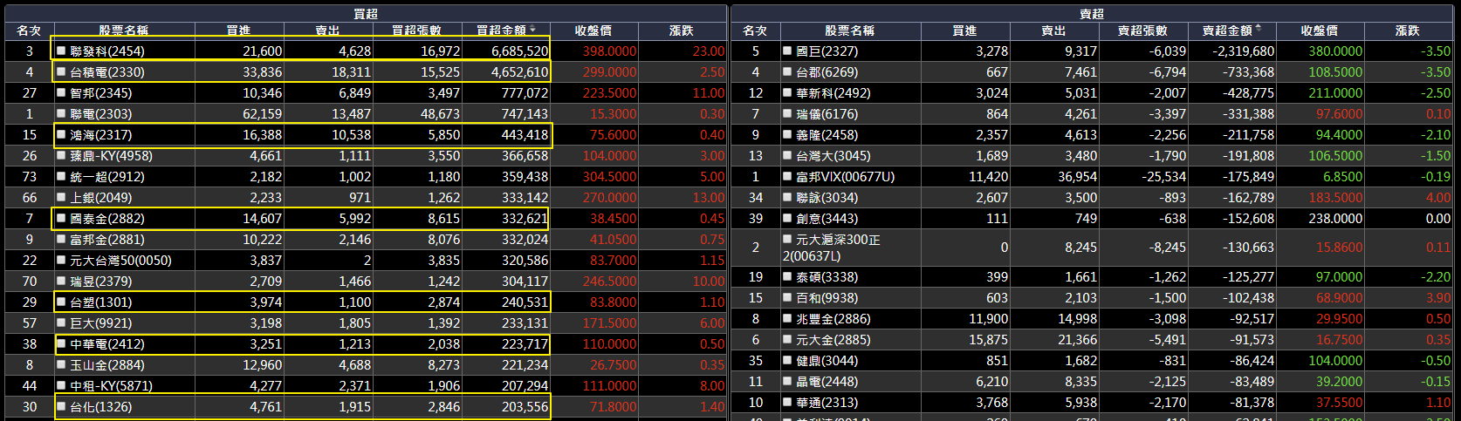The width and height of the screenshot is (1461, 421).
Task: Open stock 瑞儀(6176)
Action: coord(827,113)
